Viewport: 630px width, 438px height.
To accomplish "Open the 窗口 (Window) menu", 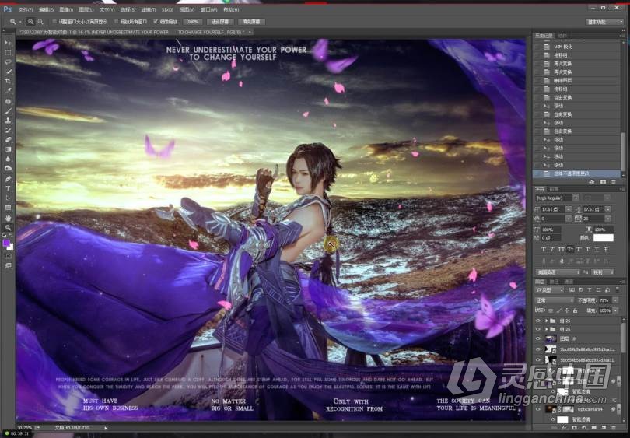I will pyautogui.click(x=209, y=9).
